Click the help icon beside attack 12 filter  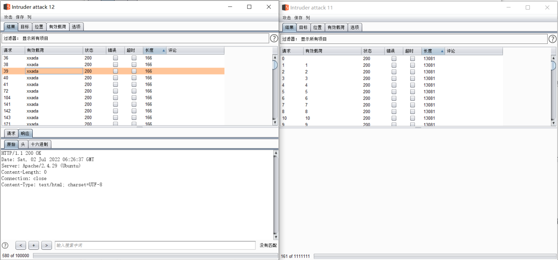(x=274, y=39)
